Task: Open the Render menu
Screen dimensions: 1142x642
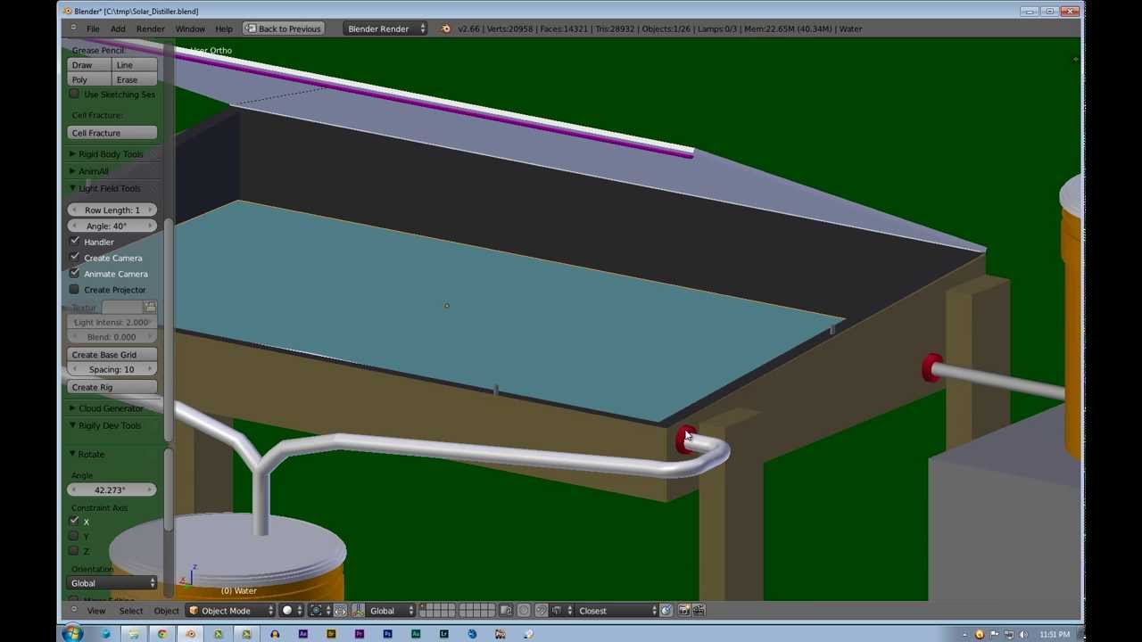Action: (151, 29)
